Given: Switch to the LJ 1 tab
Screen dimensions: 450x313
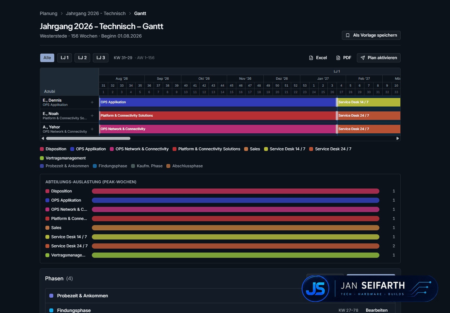Looking at the screenshot, I should 65,58.
